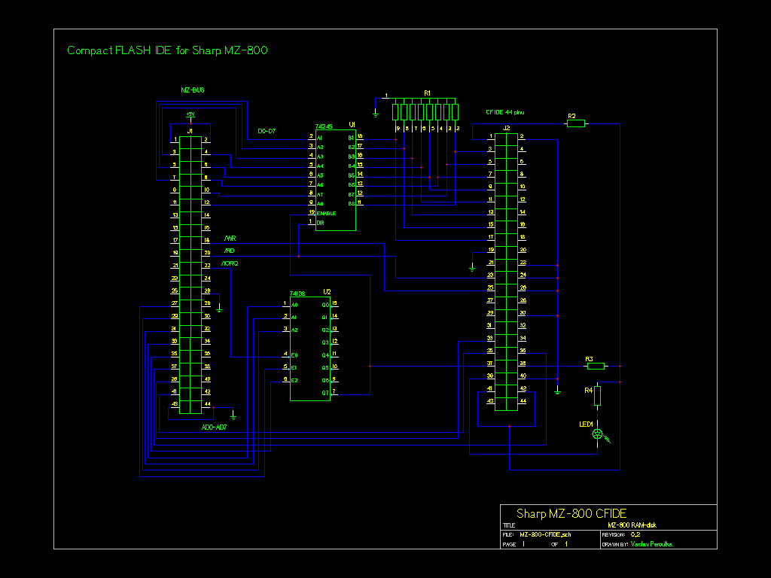
Task: Click the 'MZ-BUS' label
Action: click(x=193, y=90)
